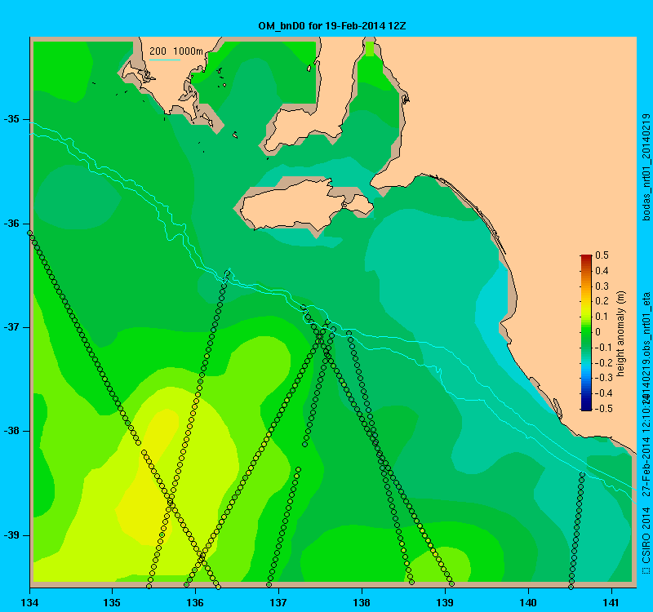This screenshot has height=612, width=653.
Task: Click the 0.2 color bar label
Action: [602, 301]
